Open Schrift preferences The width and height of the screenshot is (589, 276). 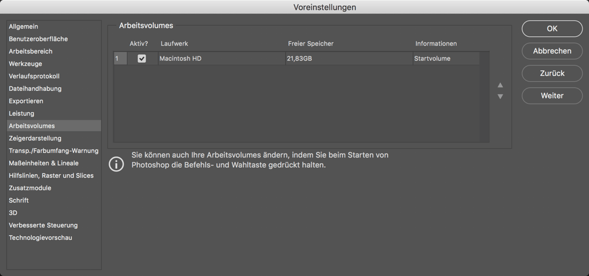click(54, 200)
